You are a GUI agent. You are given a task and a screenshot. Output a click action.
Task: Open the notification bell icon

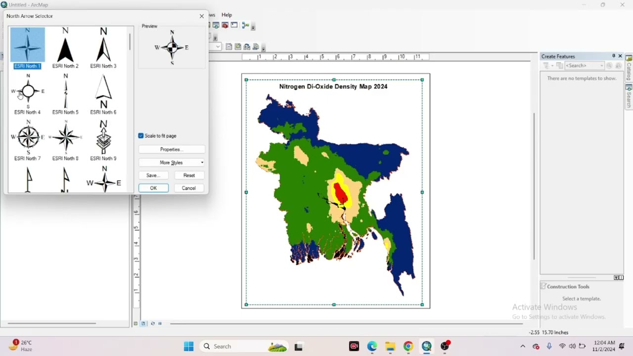tap(622, 346)
